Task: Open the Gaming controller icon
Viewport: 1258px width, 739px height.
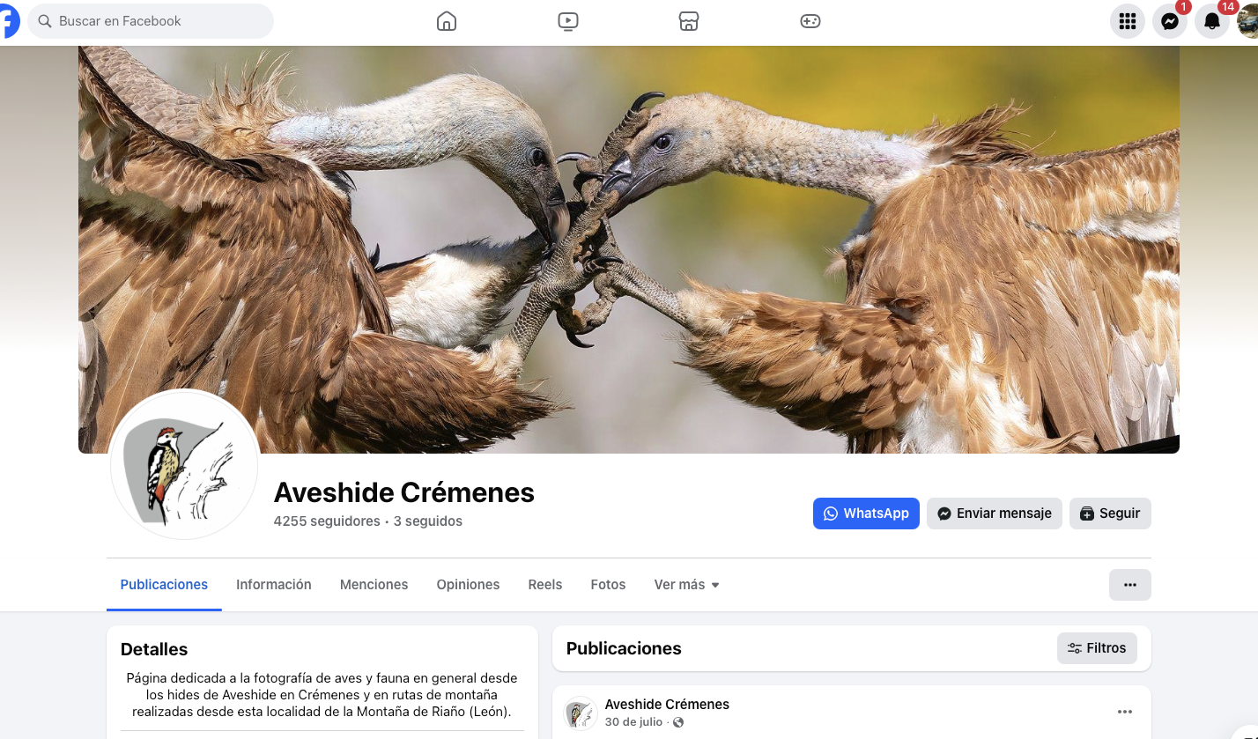Action: [x=810, y=21]
